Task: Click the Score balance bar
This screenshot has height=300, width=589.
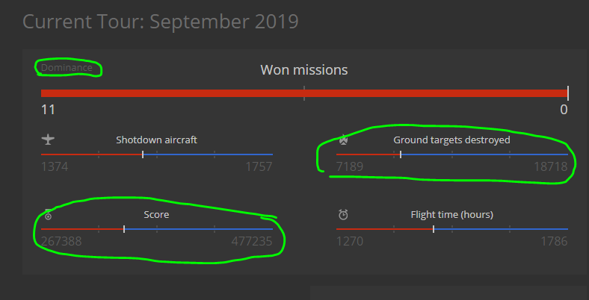Action: (x=157, y=229)
